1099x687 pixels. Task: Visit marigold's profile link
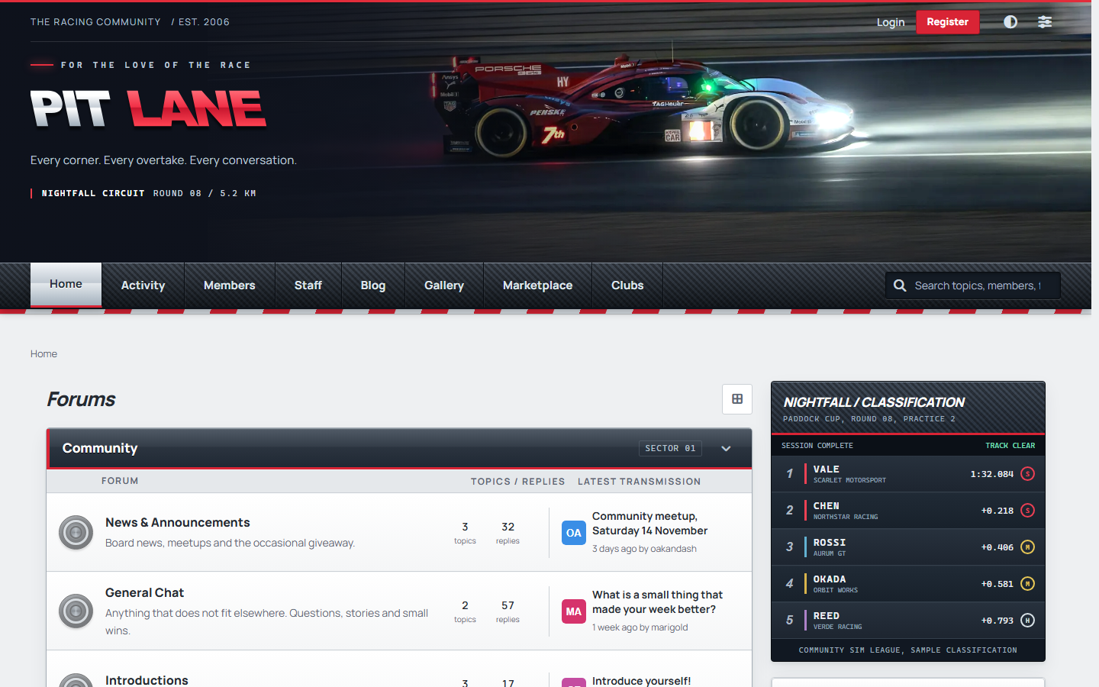(669, 627)
